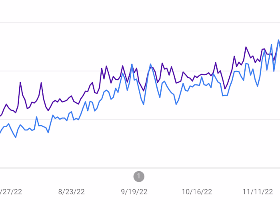Click the blue line's dip left of 8/23/22
The image size is (280, 210).
[x=48, y=132]
